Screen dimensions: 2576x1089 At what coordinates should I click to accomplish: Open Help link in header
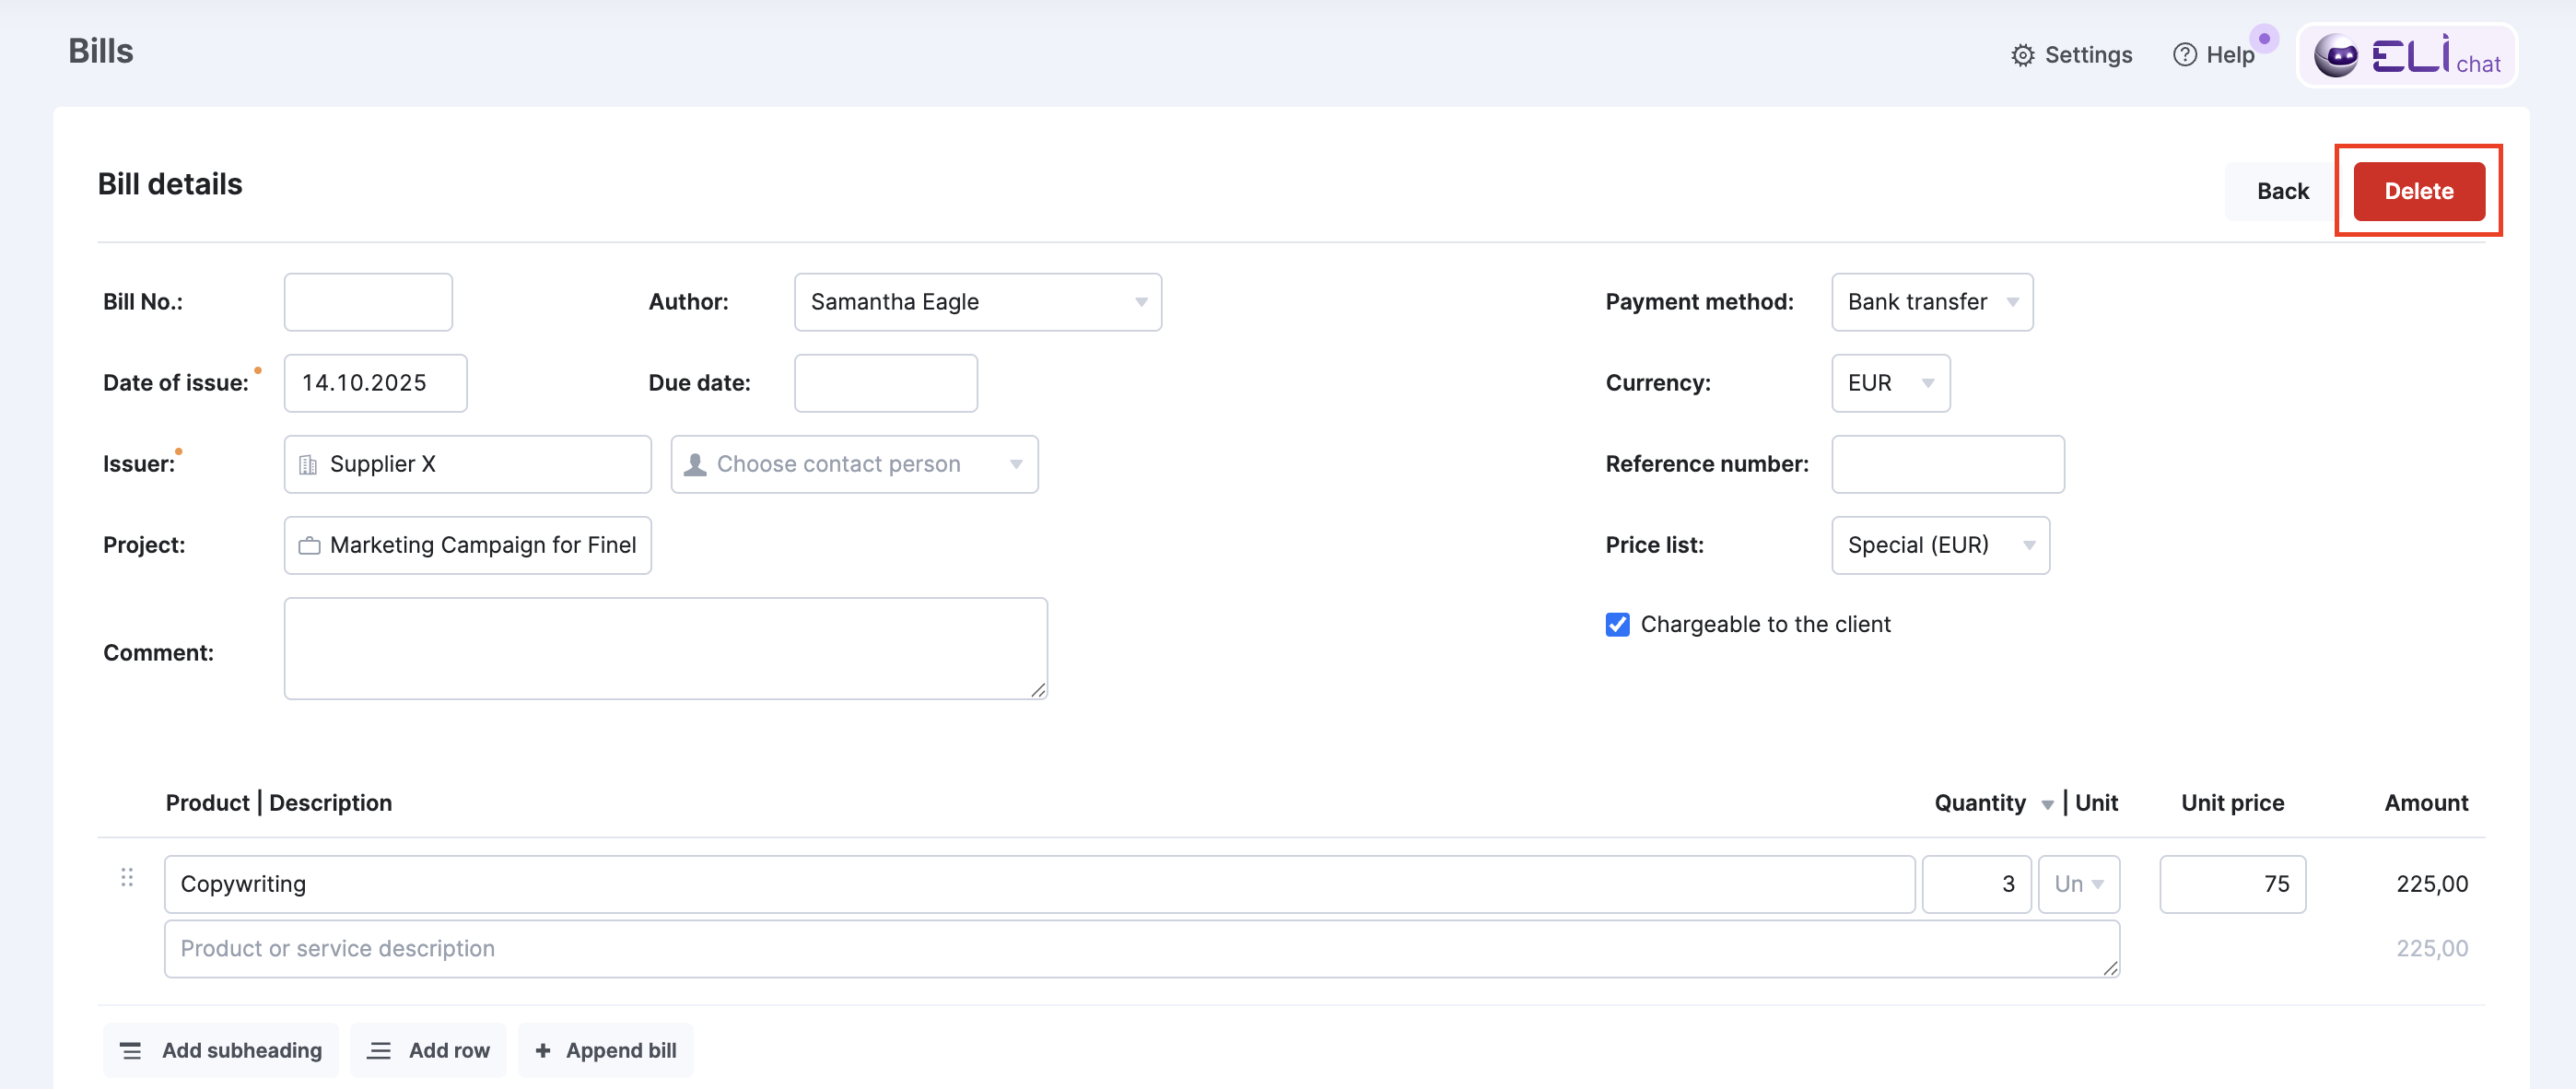2214,55
